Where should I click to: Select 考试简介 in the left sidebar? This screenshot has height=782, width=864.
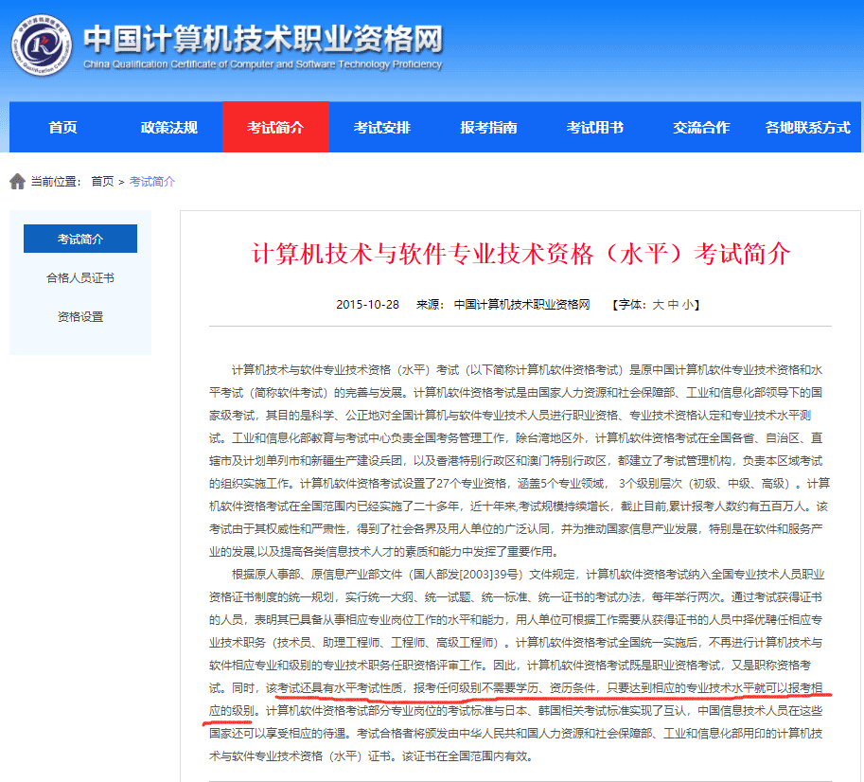[80, 239]
